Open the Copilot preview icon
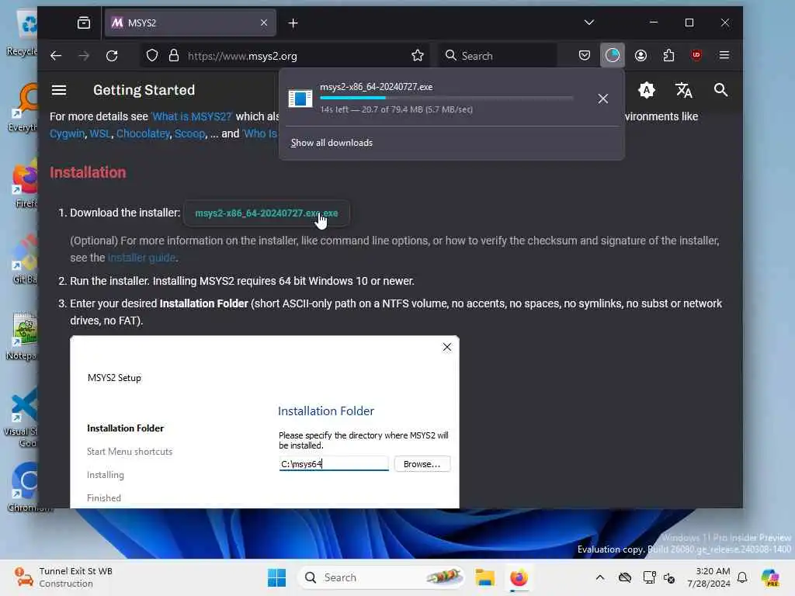The height and width of the screenshot is (596, 795). (x=769, y=577)
